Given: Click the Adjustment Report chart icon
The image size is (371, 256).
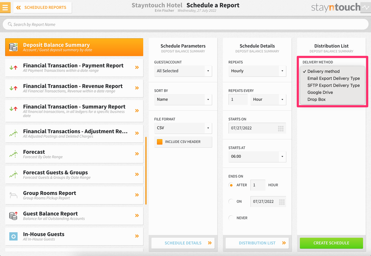Looking at the screenshot, I should click(13, 133).
